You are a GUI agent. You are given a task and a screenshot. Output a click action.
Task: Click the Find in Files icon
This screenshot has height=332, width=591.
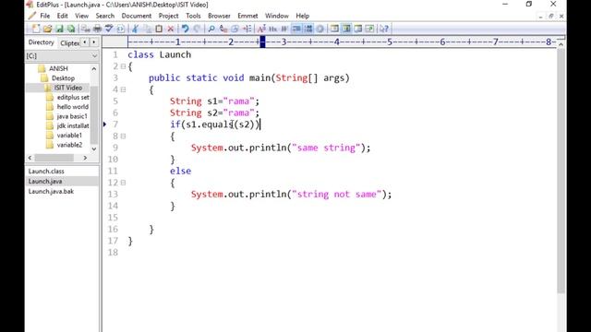[235, 29]
